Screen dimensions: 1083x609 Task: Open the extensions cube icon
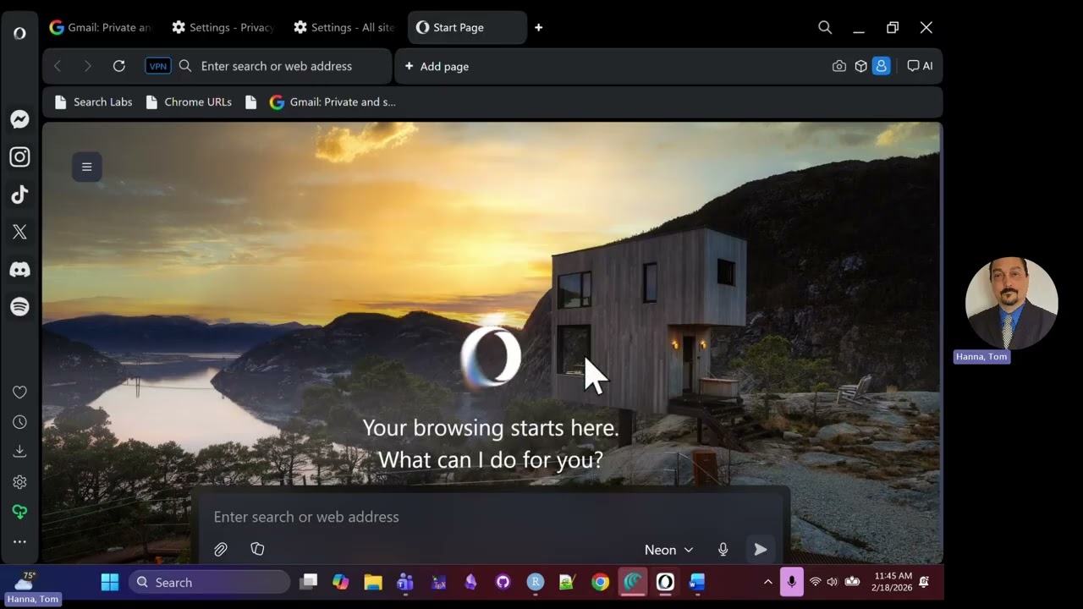(x=860, y=66)
